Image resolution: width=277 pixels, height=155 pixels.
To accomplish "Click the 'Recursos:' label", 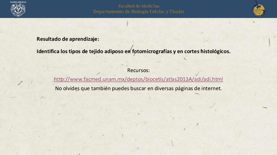I will coord(138,70).
